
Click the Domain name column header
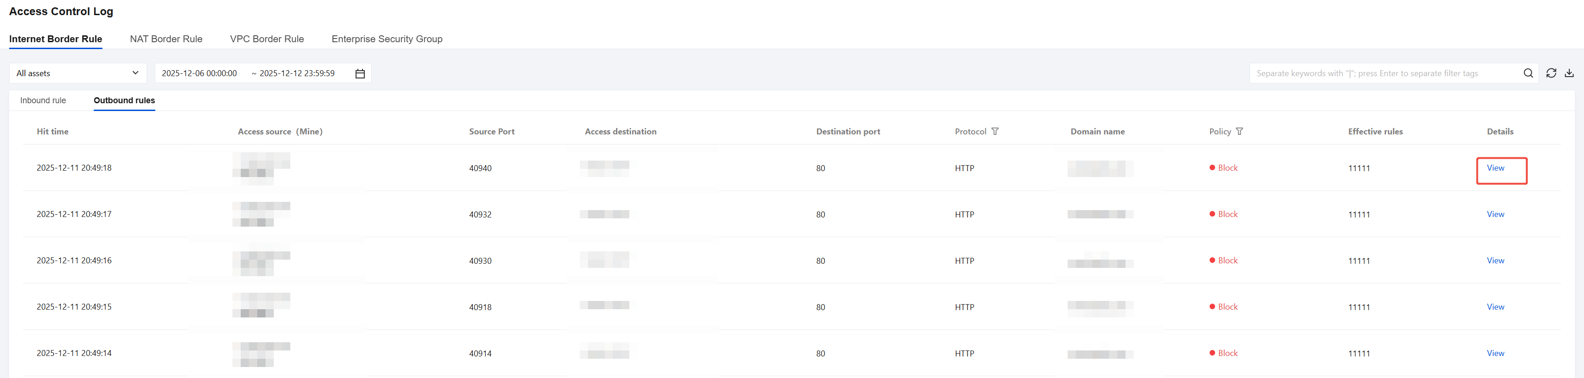point(1097,131)
